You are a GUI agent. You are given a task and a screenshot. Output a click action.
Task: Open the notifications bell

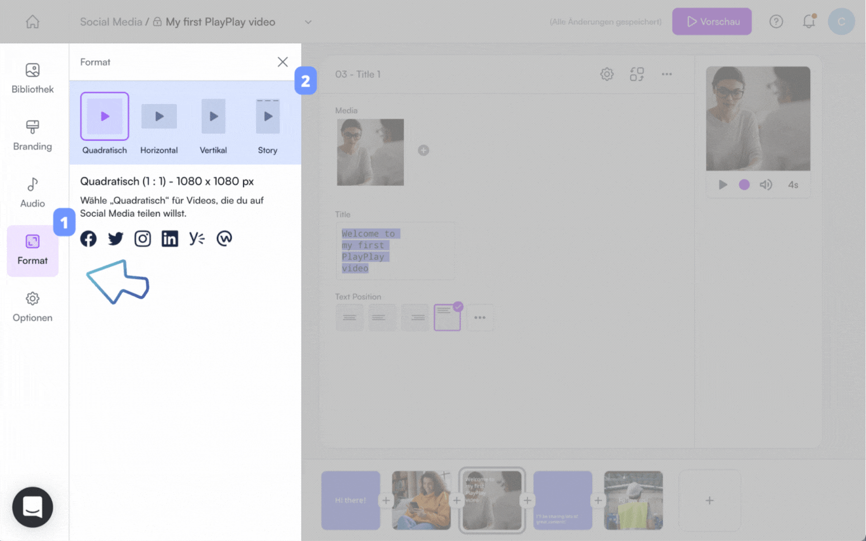pos(809,22)
